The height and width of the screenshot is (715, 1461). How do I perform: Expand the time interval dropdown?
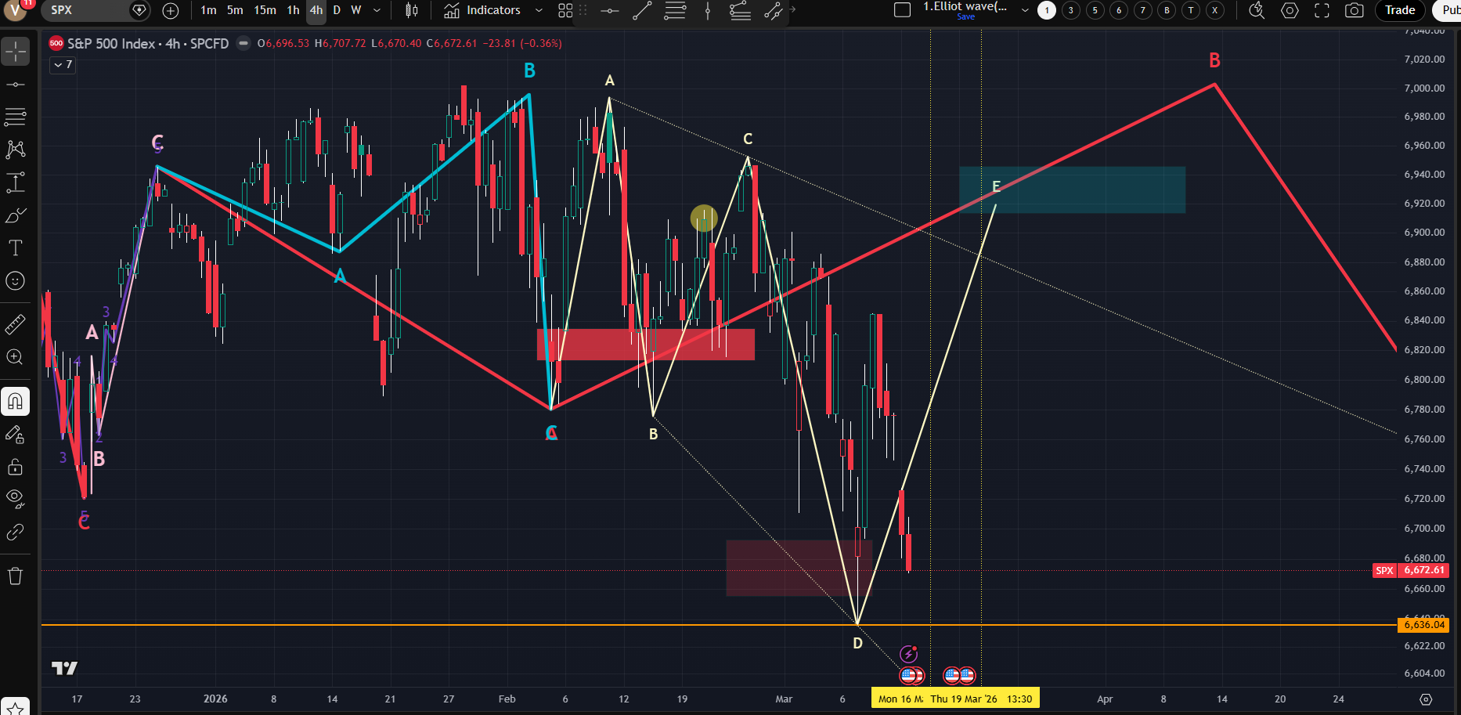click(x=377, y=10)
